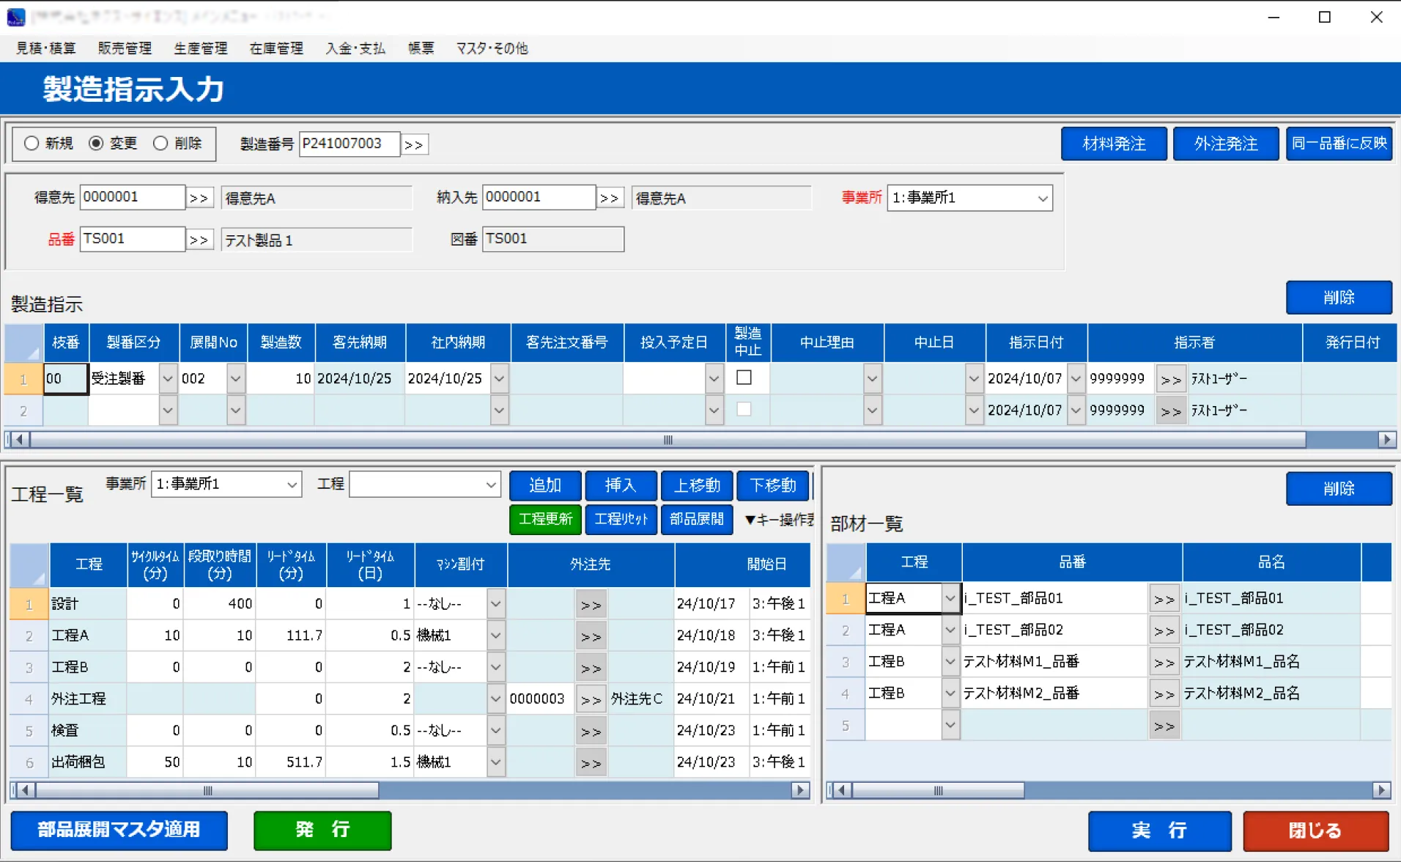Open lookup button next to 得意先 code

[199, 198]
